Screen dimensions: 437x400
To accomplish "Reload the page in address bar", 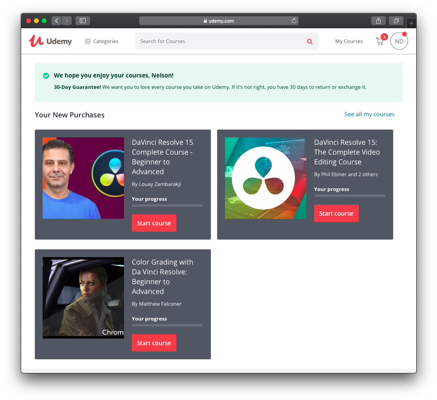I will (294, 21).
